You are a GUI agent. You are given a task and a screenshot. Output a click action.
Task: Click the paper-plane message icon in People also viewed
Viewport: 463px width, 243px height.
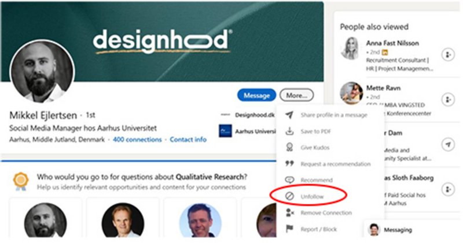[x=448, y=145]
